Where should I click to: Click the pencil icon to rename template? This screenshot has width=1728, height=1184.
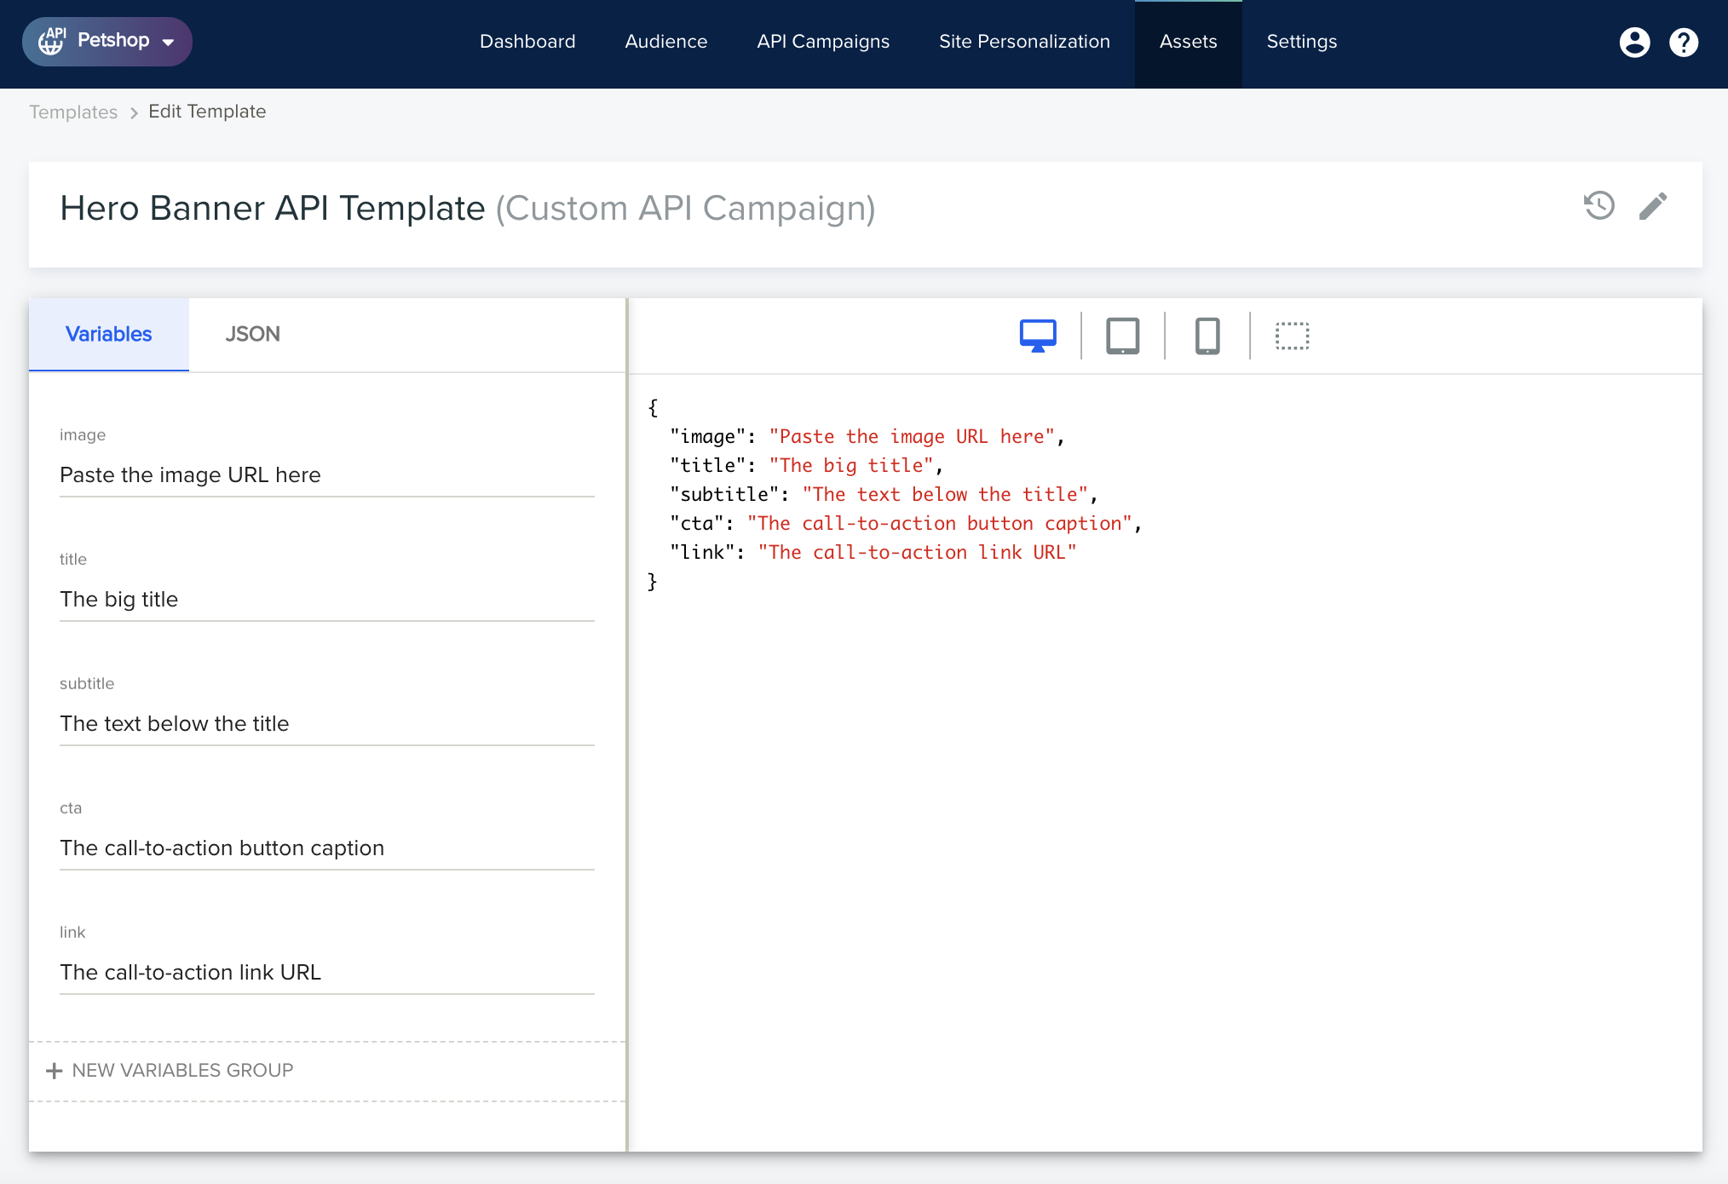click(x=1653, y=205)
